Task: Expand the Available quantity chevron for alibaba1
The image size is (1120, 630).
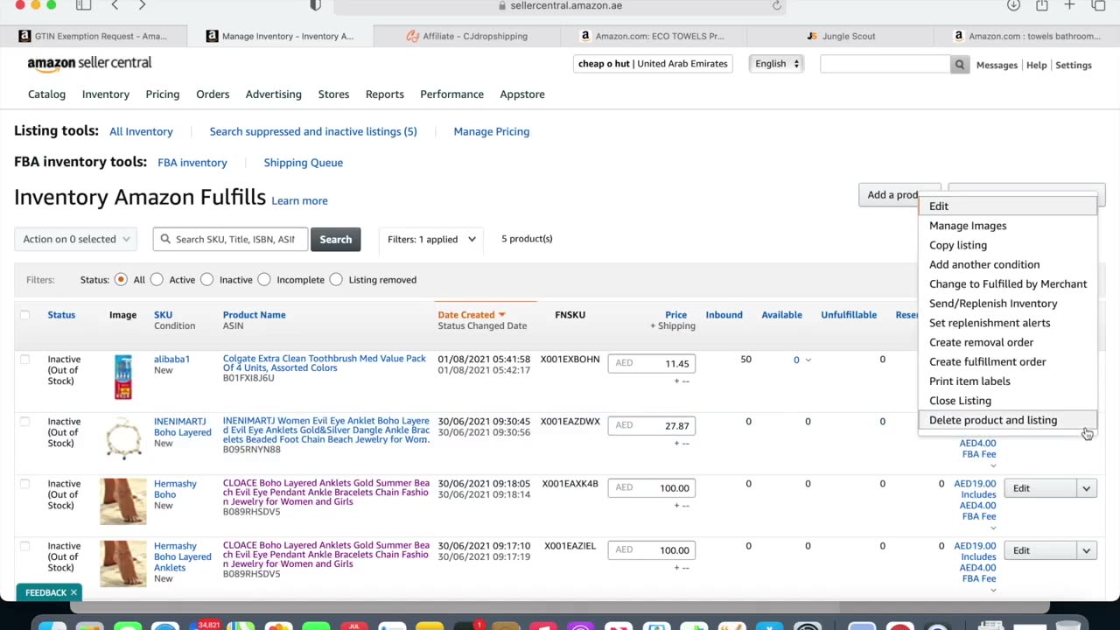Action: [x=808, y=360]
